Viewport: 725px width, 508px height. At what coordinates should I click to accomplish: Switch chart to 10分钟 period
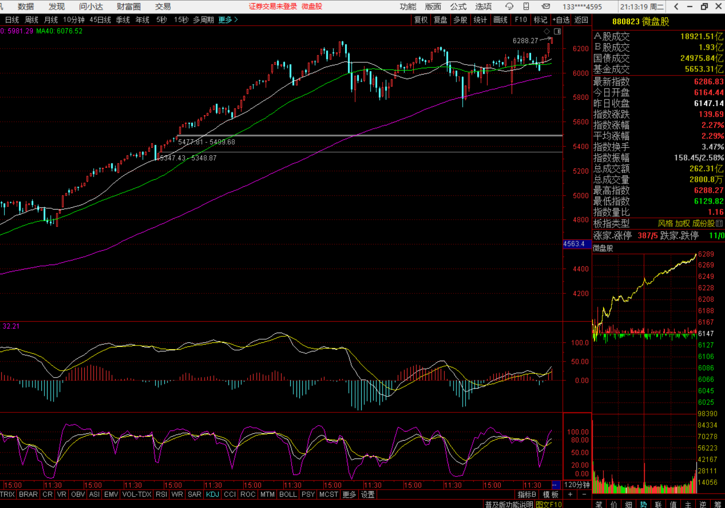pyautogui.click(x=74, y=20)
